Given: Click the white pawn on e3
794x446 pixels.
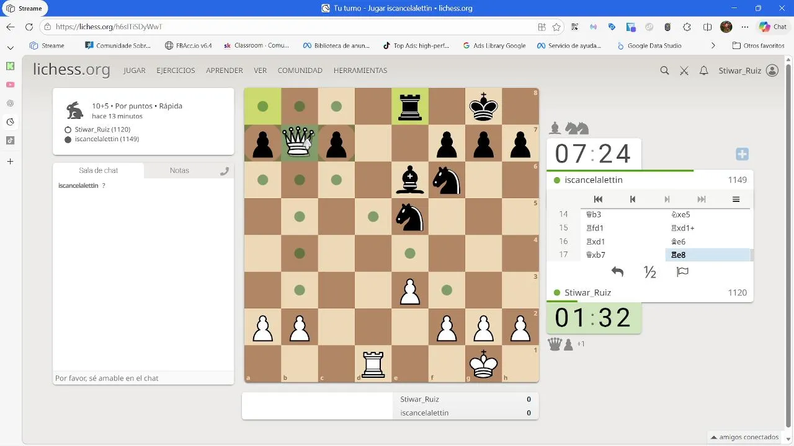Looking at the screenshot, I should click(x=410, y=291).
